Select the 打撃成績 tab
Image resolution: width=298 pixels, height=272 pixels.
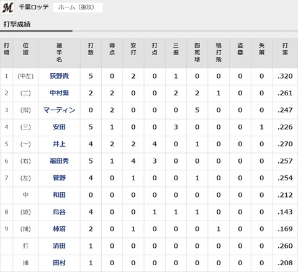coord(17,24)
